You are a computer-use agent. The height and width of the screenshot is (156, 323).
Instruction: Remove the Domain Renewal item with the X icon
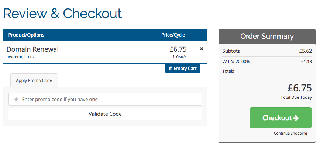(x=202, y=49)
